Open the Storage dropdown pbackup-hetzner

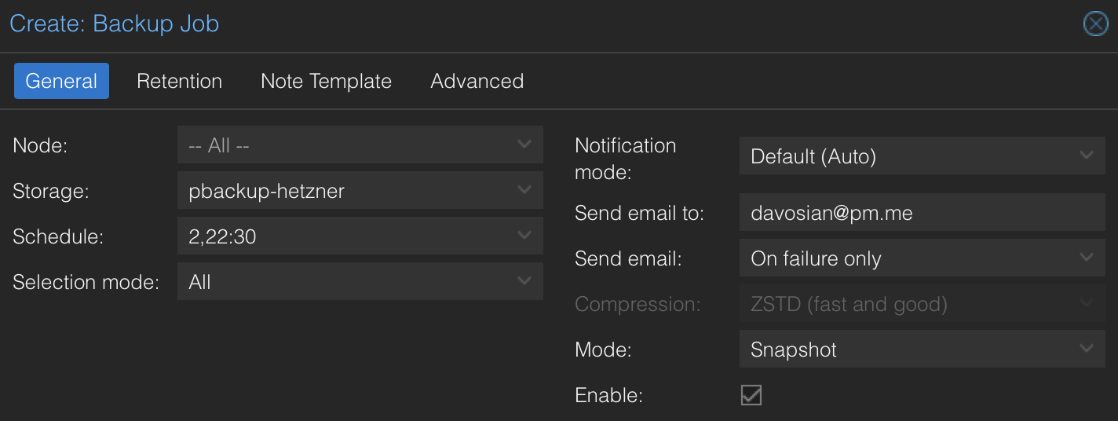(x=360, y=191)
